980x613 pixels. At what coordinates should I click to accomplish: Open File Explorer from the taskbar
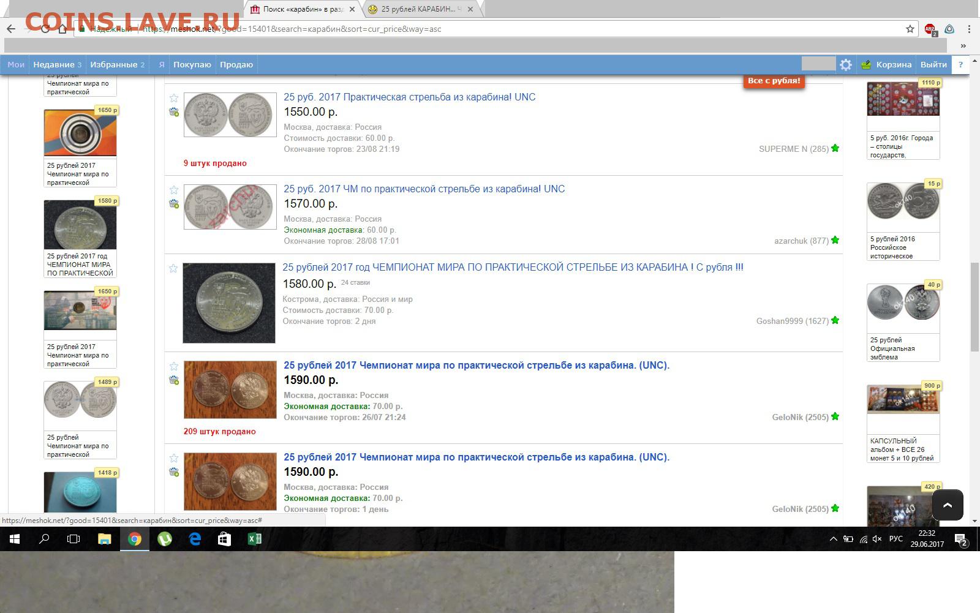[105, 539]
